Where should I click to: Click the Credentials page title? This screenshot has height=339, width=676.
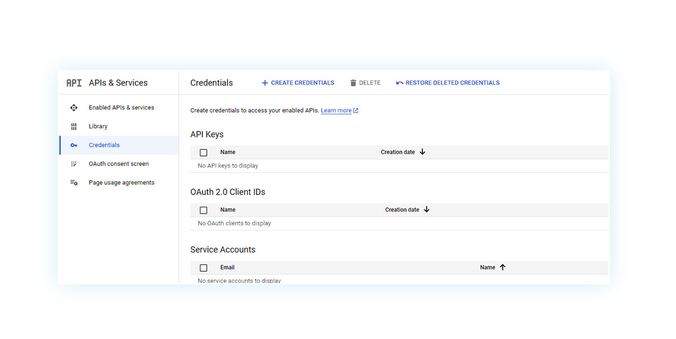pyautogui.click(x=212, y=83)
